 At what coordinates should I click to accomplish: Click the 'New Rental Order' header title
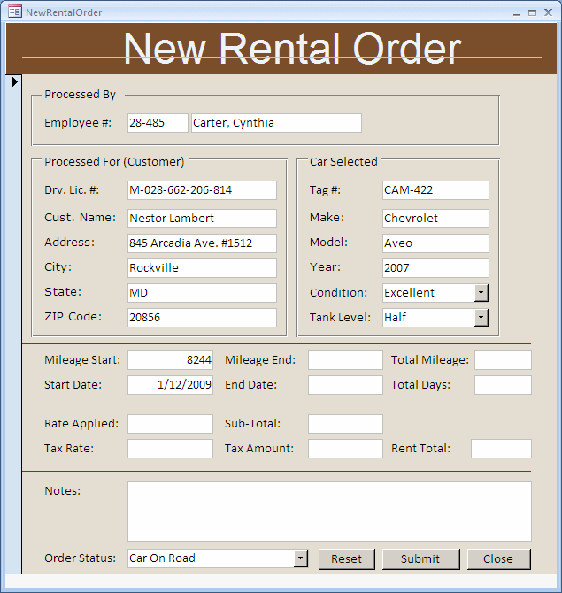coord(292,49)
